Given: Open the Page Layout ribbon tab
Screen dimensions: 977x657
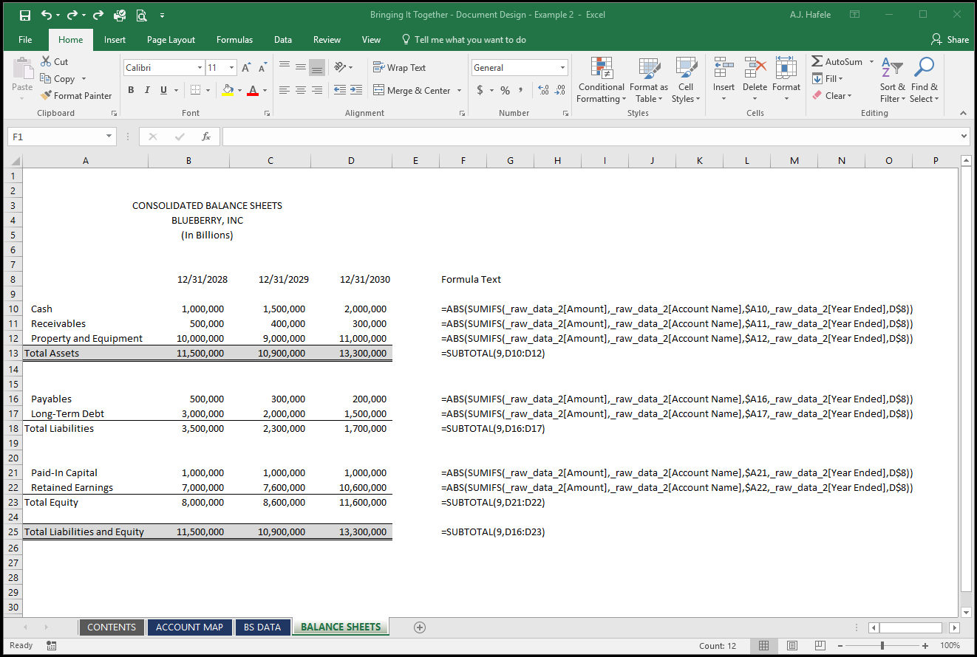Looking at the screenshot, I should 171,40.
